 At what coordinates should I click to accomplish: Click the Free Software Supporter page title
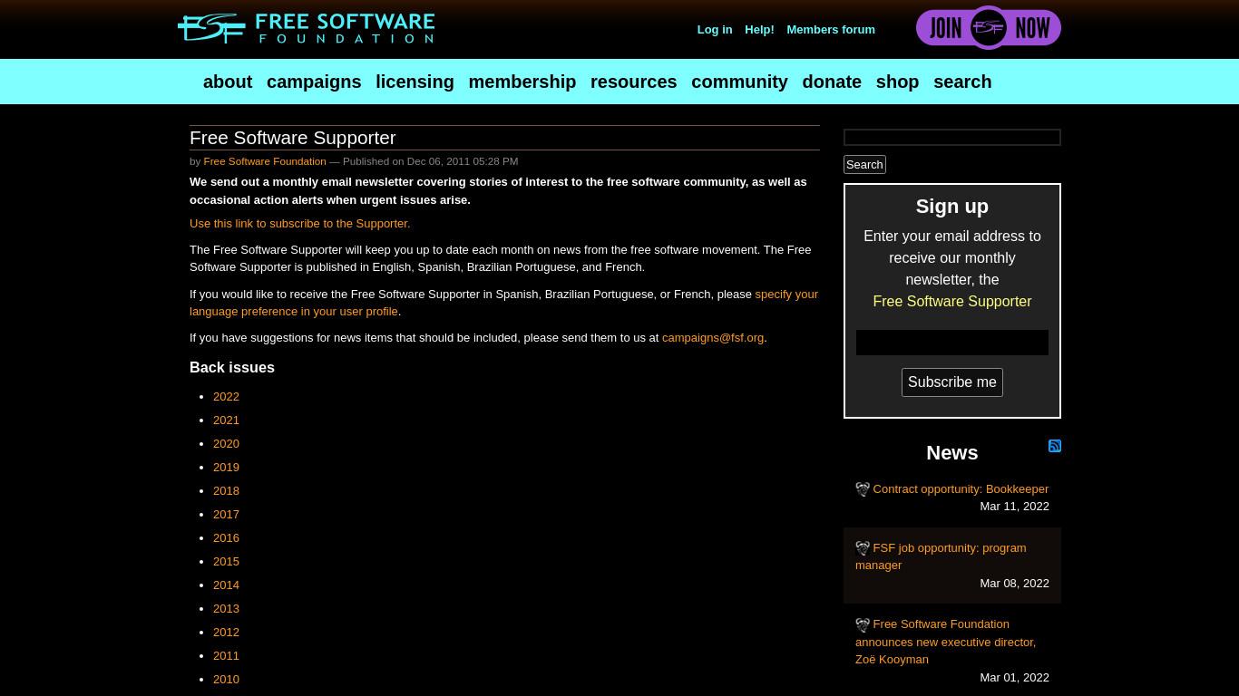point(292,138)
